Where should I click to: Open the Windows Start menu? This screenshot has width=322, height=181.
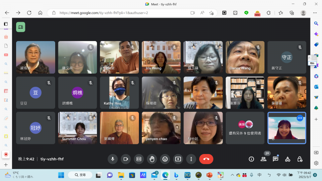pyautogui.click(x=61, y=175)
